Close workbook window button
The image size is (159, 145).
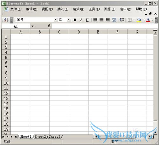(x=156, y=14)
